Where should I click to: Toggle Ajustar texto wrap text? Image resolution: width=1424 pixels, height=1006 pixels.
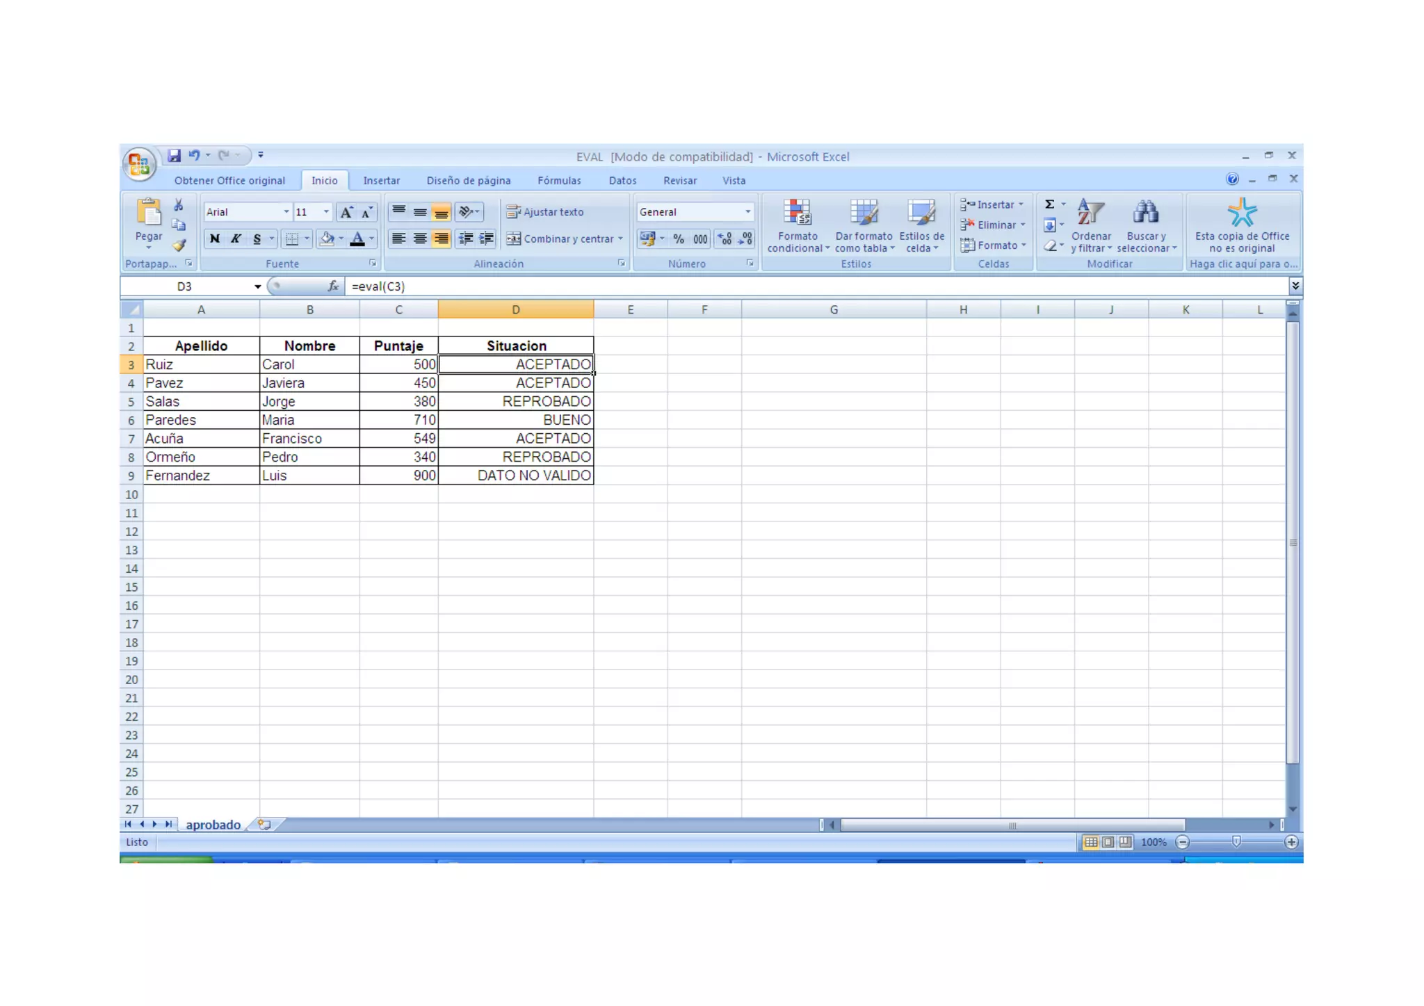[545, 212]
